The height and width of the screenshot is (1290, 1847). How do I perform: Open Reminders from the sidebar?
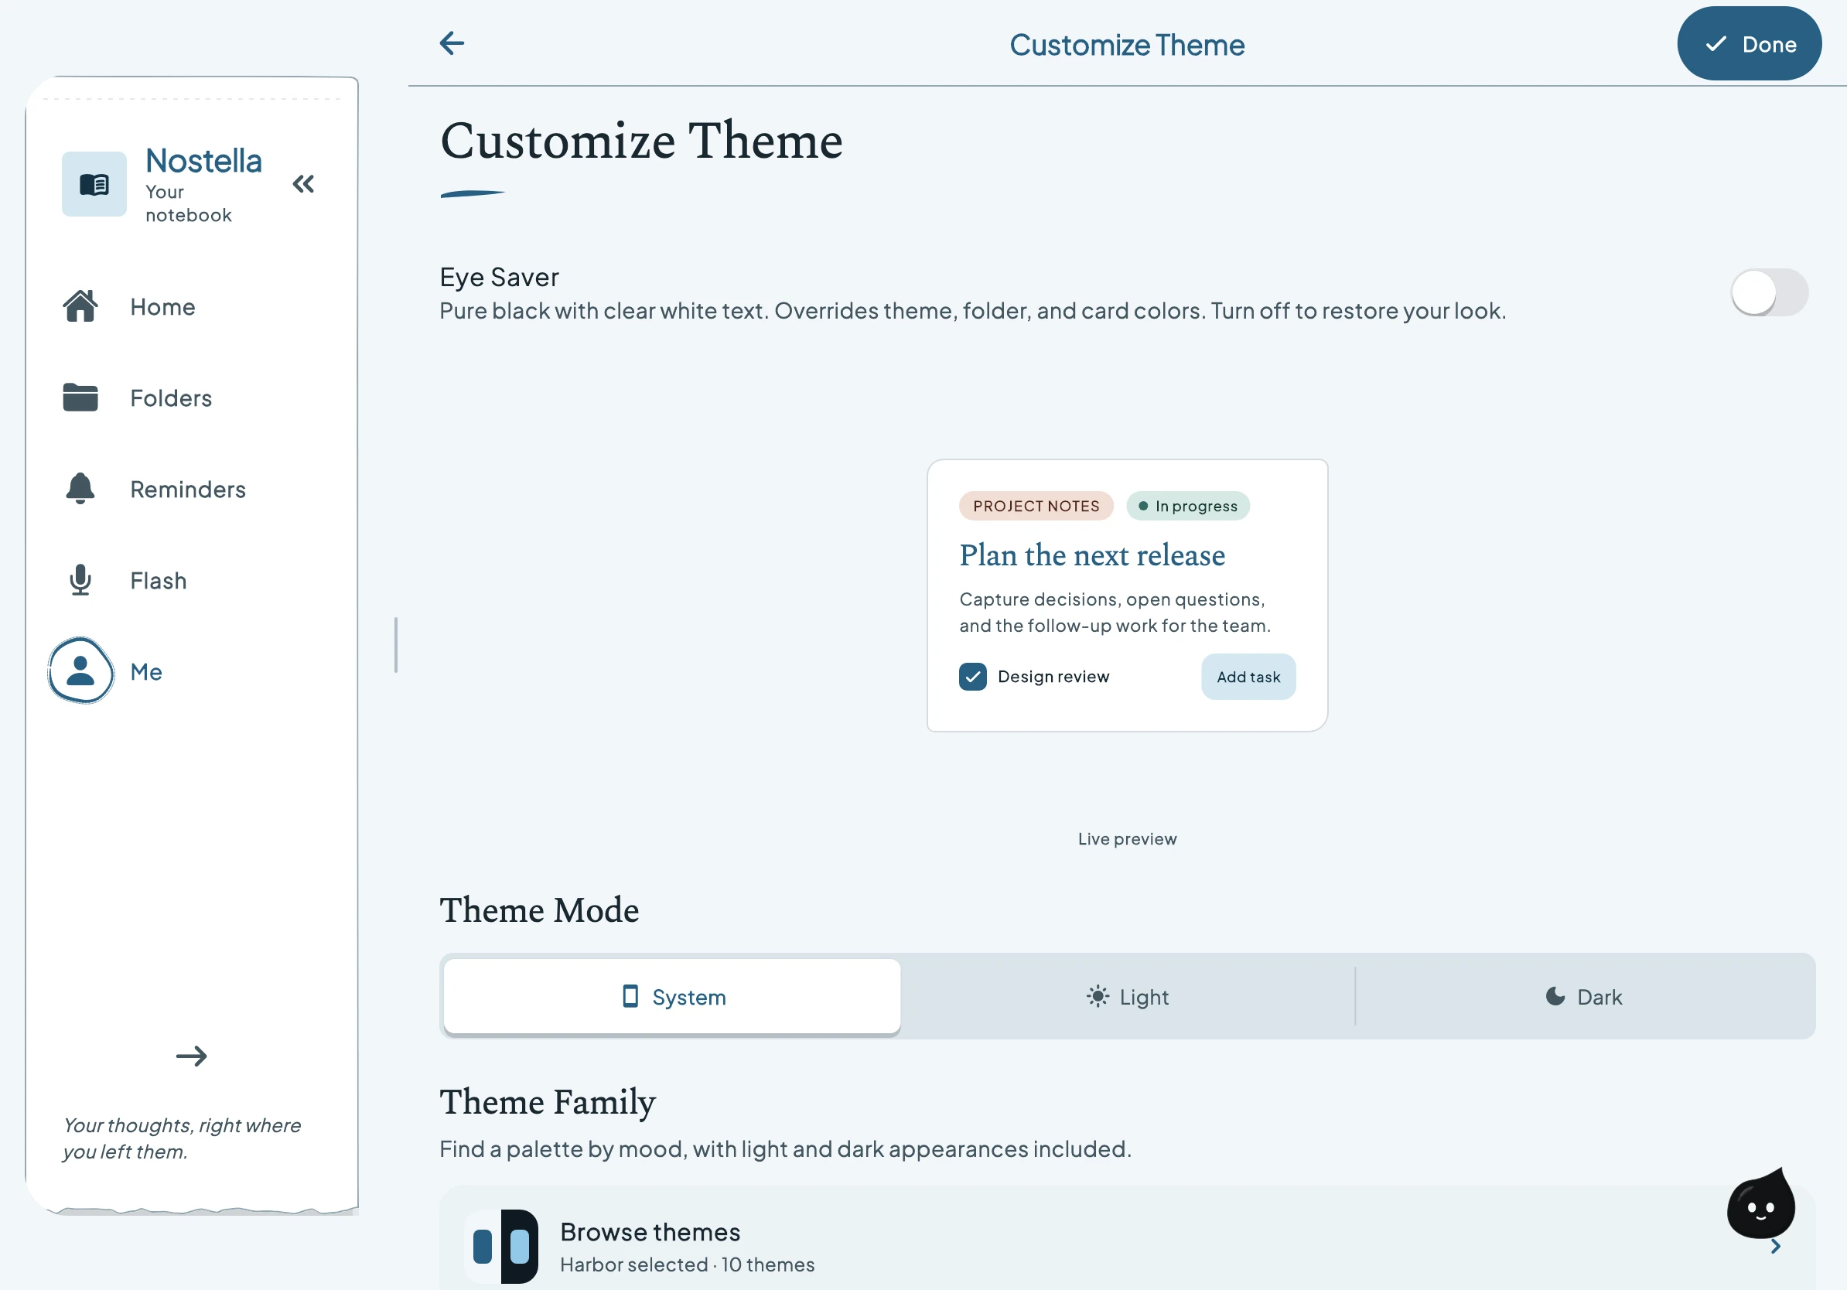pos(192,489)
